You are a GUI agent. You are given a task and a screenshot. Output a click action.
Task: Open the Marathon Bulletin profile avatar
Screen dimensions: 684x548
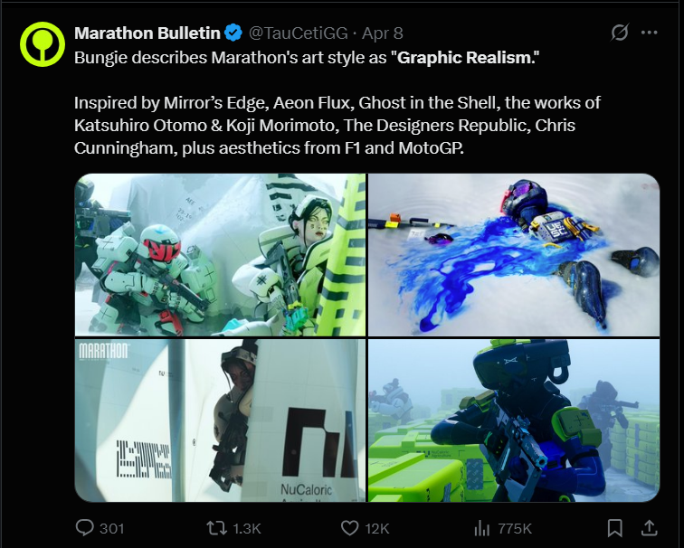[43, 44]
